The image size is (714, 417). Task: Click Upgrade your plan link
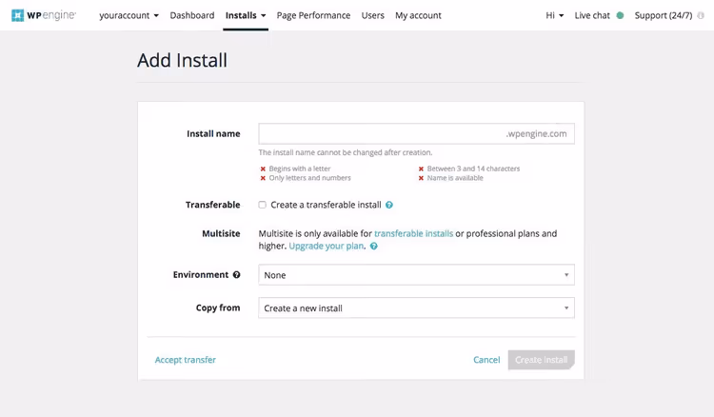pyautogui.click(x=327, y=247)
